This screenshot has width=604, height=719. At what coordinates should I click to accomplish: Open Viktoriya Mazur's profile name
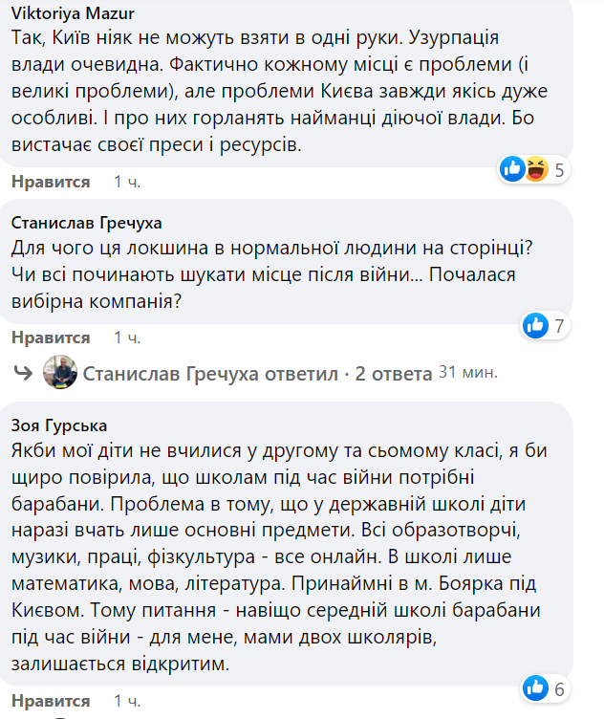[x=73, y=13]
